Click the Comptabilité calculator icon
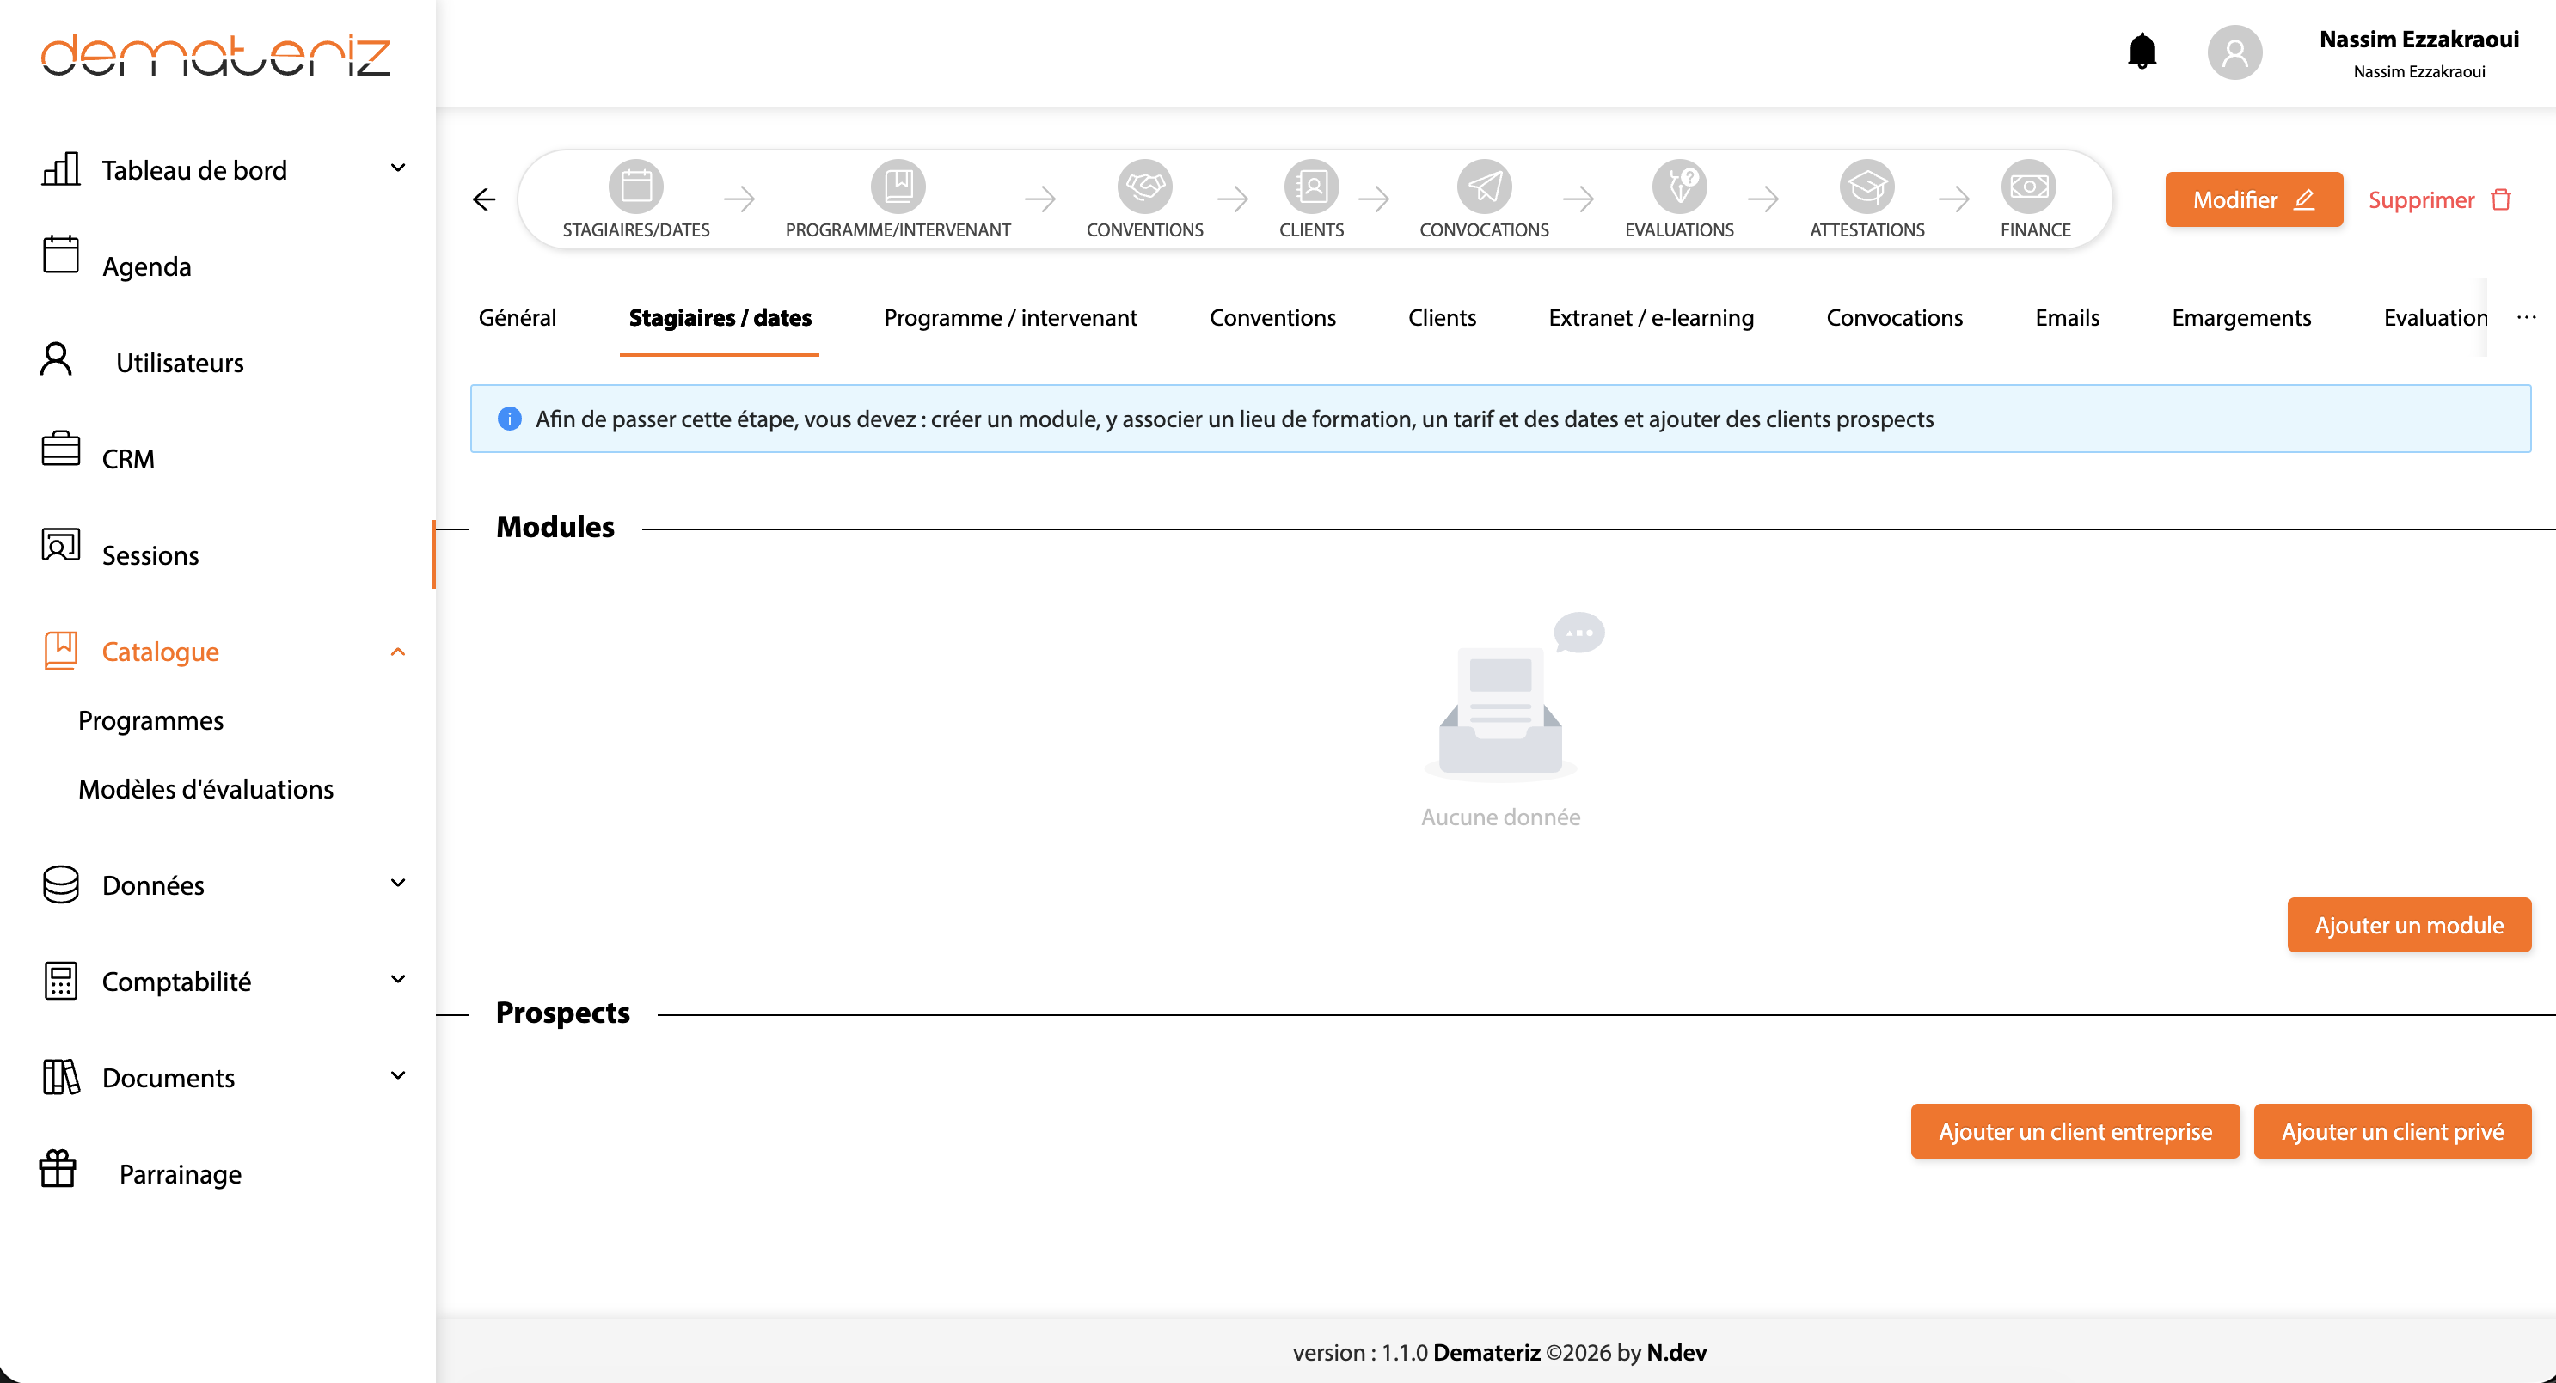Screen dimensions: 2556x1383 (60, 980)
